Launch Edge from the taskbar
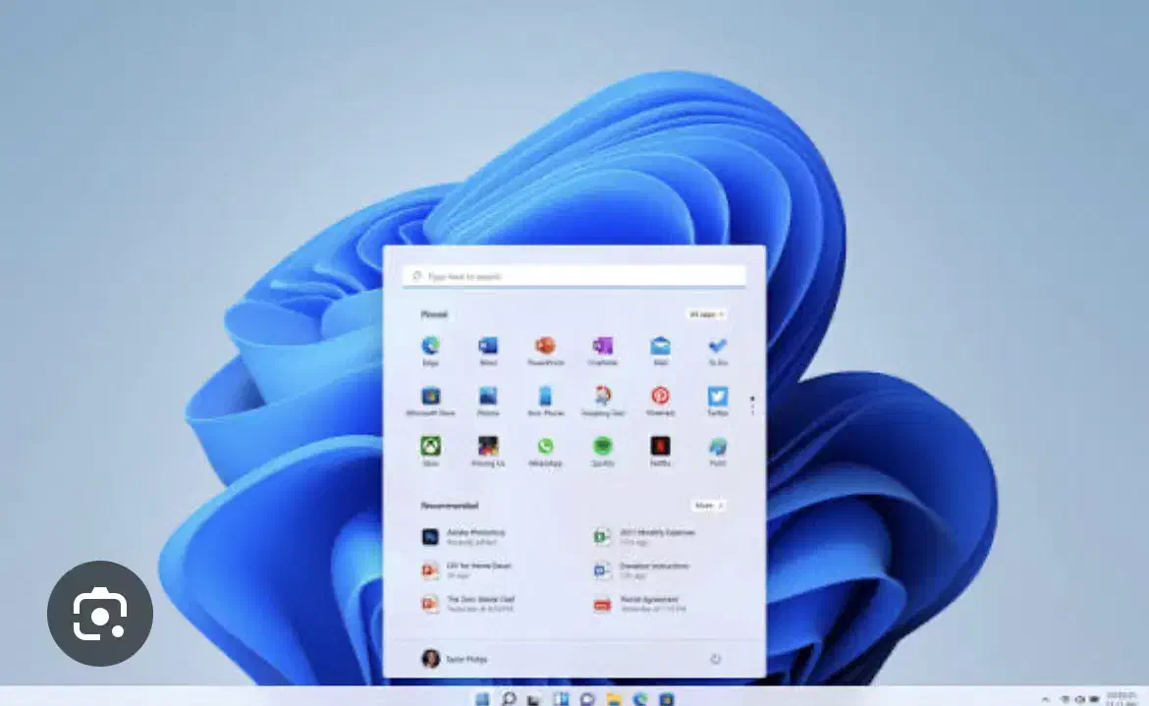The image size is (1149, 706). click(x=639, y=699)
